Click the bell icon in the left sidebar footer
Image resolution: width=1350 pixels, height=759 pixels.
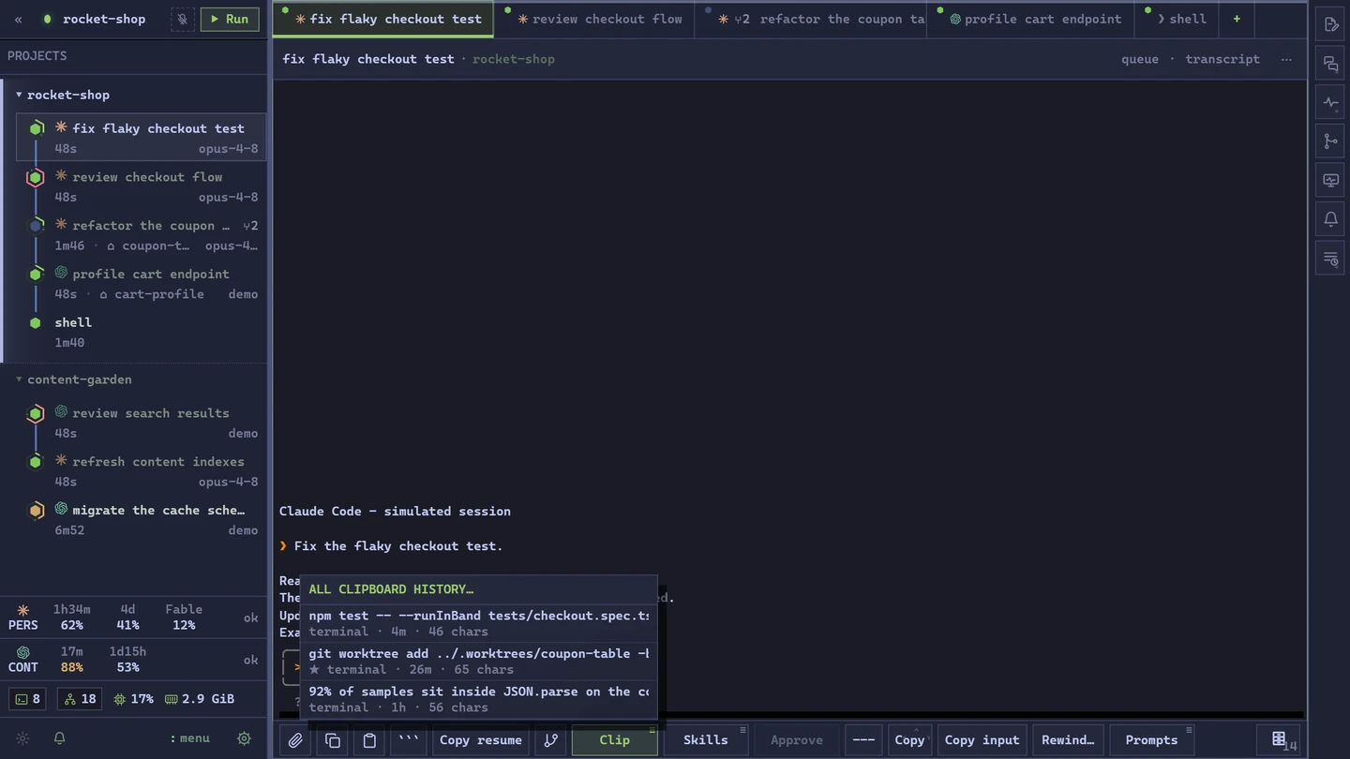[x=59, y=738]
